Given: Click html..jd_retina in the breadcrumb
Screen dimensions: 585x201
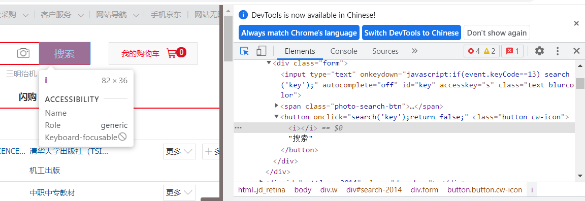Looking at the screenshot, I should pos(262,190).
